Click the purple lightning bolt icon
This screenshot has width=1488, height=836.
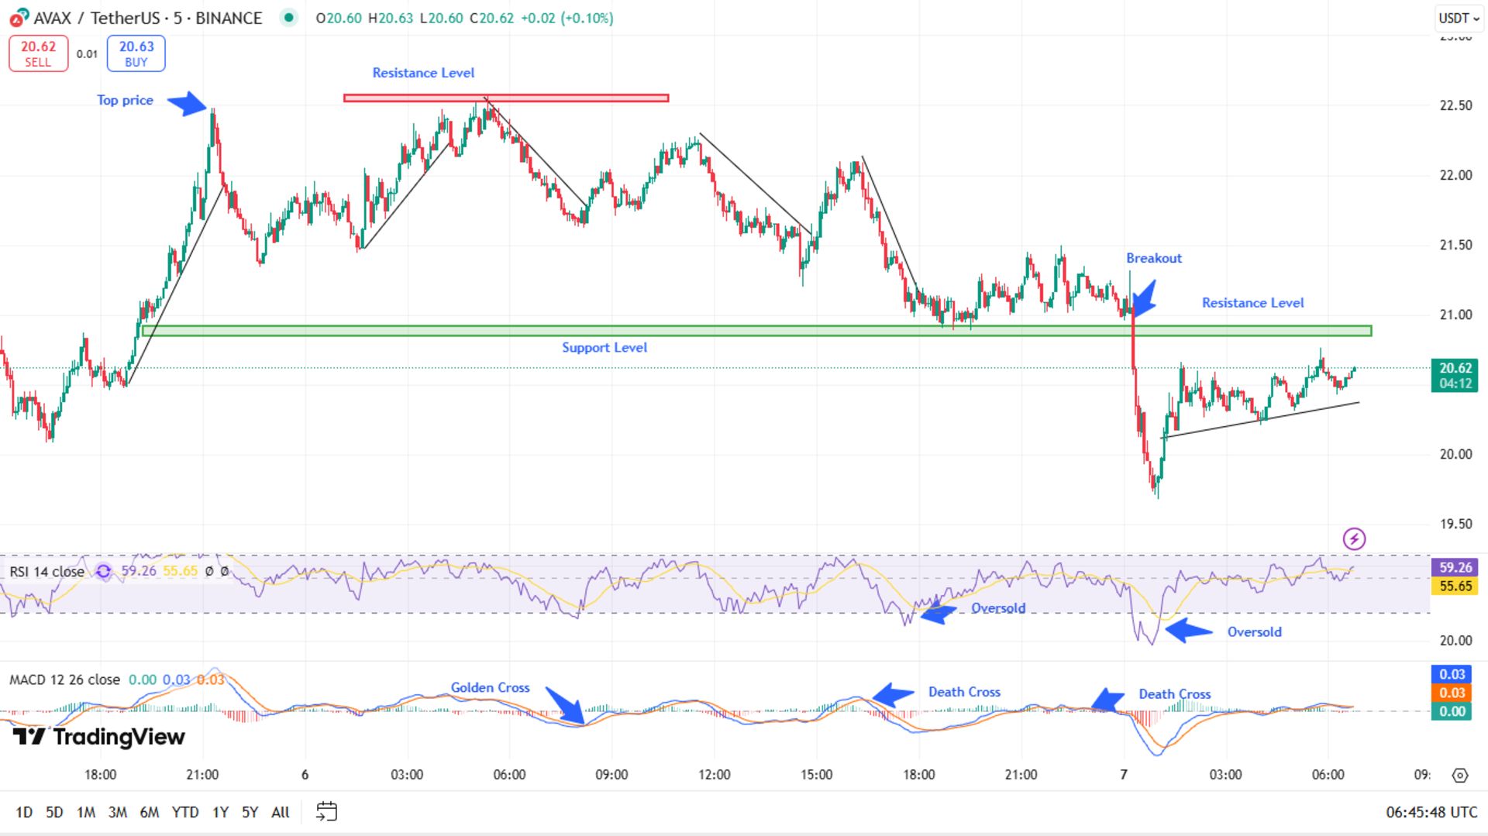[1354, 538]
